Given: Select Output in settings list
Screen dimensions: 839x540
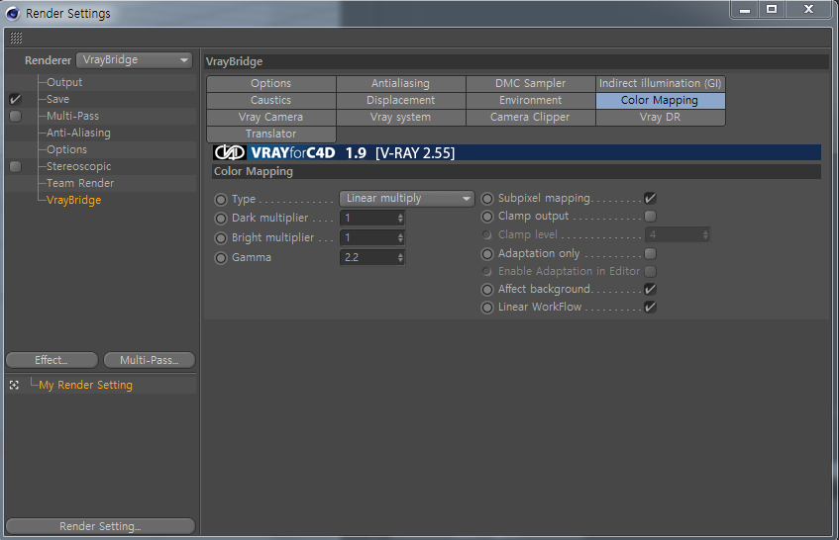Looking at the screenshot, I should tap(64, 82).
